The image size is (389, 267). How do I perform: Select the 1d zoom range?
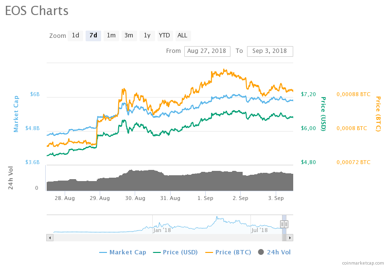75,35
